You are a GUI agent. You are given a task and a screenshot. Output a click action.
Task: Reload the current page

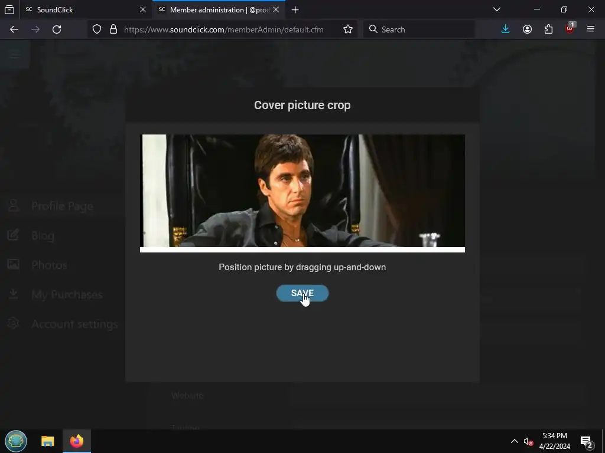[x=57, y=29]
